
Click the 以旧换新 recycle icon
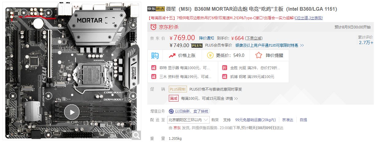171,111
